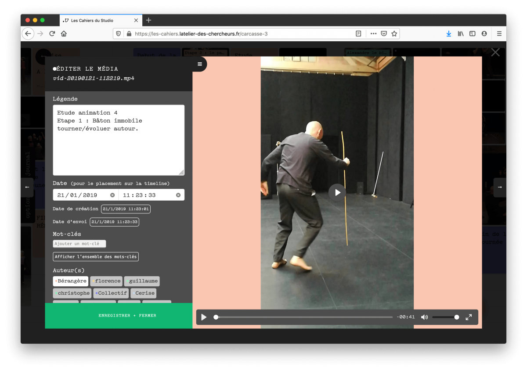This screenshot has width=527, height=371.
Task: Toggle author Cerise
Action: (144, 293)
